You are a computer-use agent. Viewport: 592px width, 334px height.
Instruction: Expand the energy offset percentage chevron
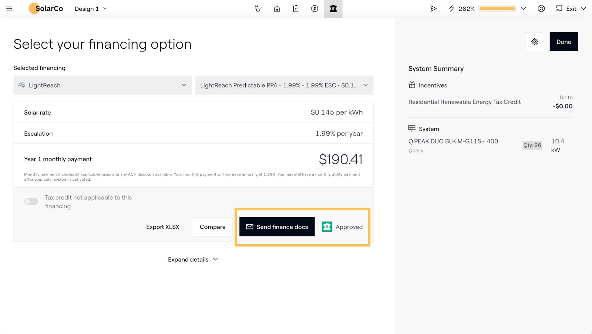(523, 8)
